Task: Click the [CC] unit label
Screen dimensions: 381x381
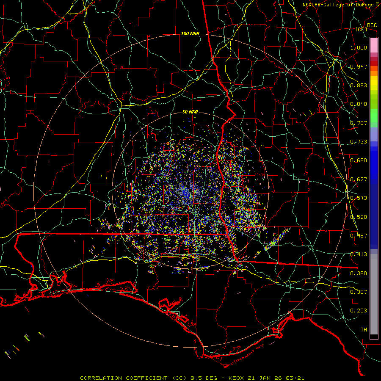Action: pos(362,29)
